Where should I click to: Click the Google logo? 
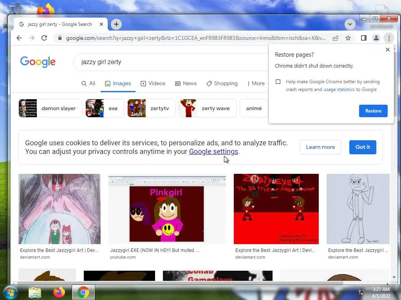[x=38, y=62]
